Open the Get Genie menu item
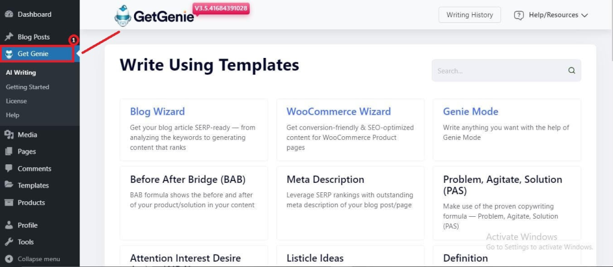Image resolution: width=613 pixels, height=267 pixels. click(37, 54)
